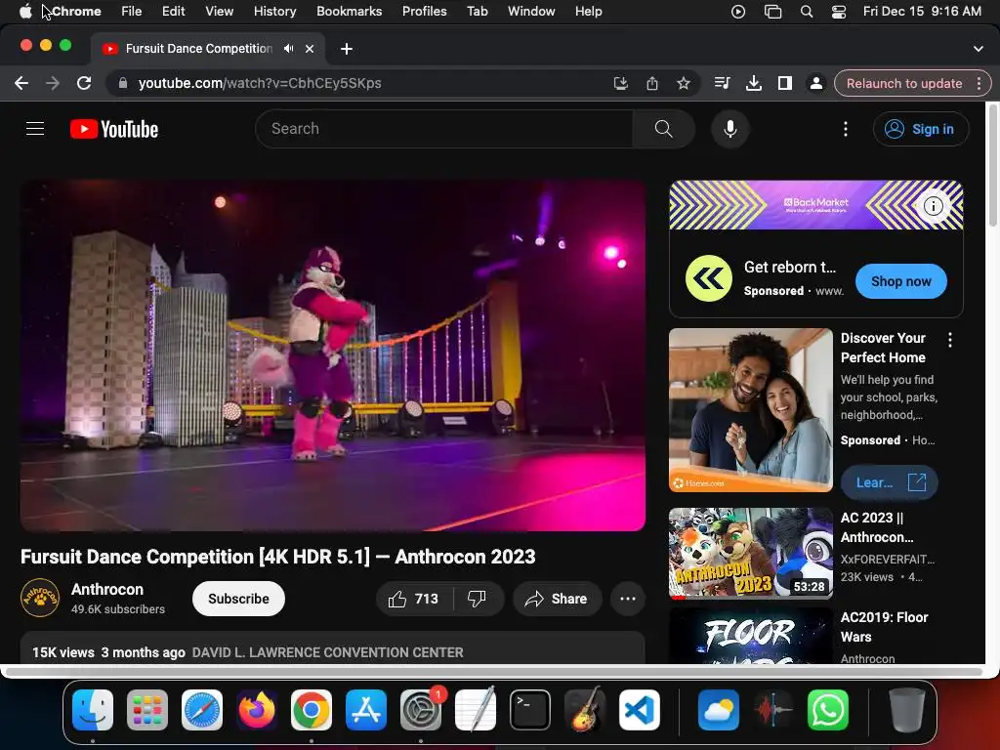This screenshot has width=1000, height=750.
Task: Click the Homes.com couple ad image
Action: pos(751,410)
